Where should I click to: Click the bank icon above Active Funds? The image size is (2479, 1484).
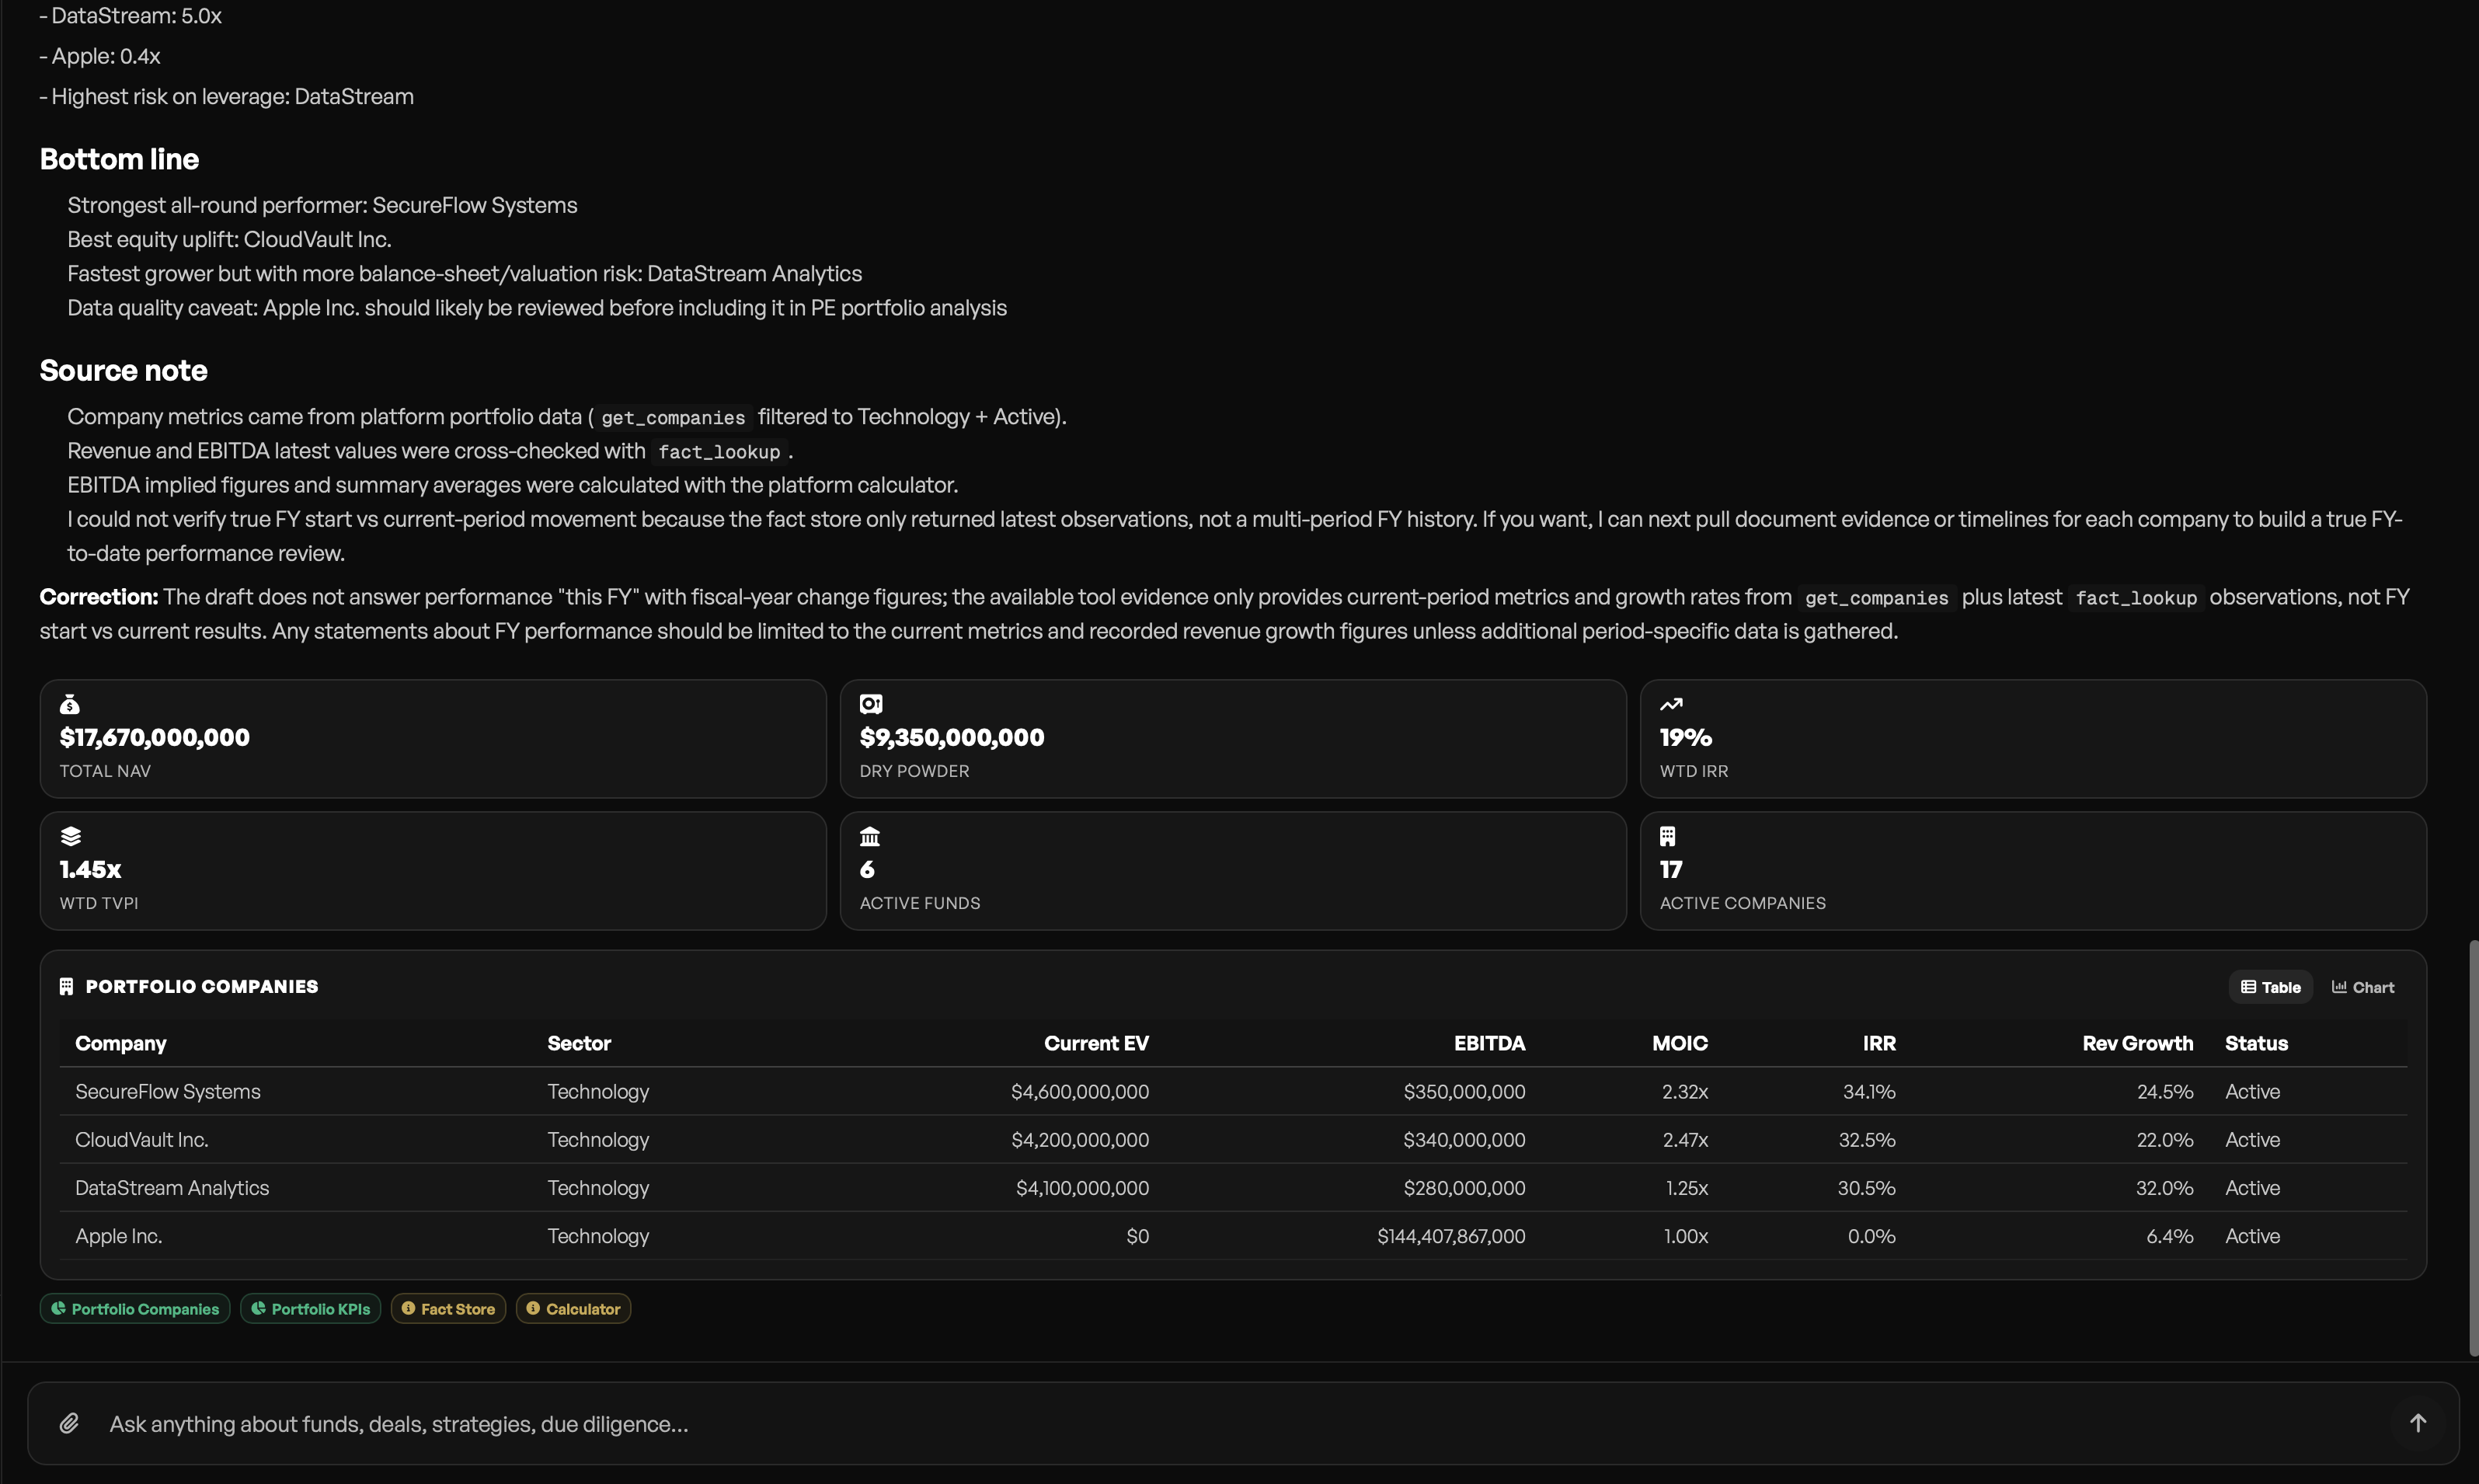click(869, 836)
